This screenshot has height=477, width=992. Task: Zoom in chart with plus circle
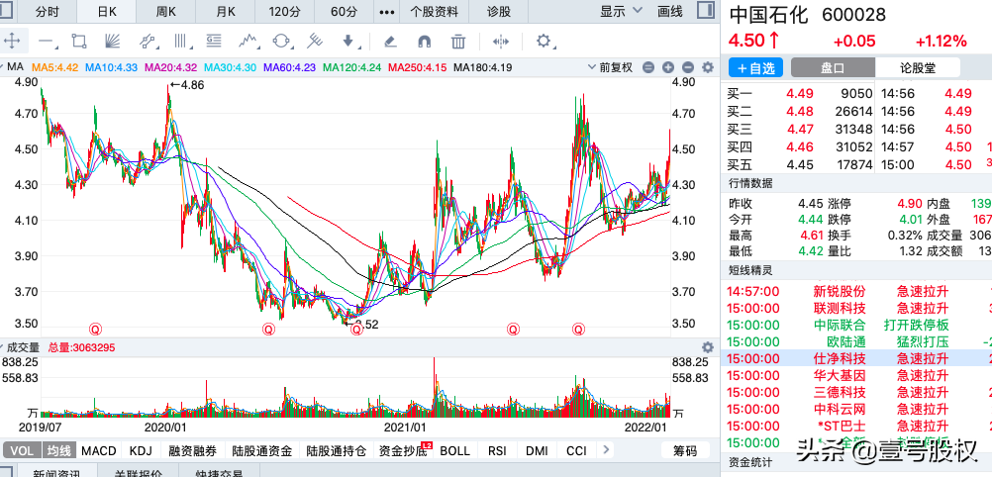point(668,67)
